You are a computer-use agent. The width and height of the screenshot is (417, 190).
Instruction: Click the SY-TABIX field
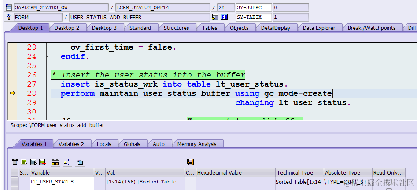[254, 17]
